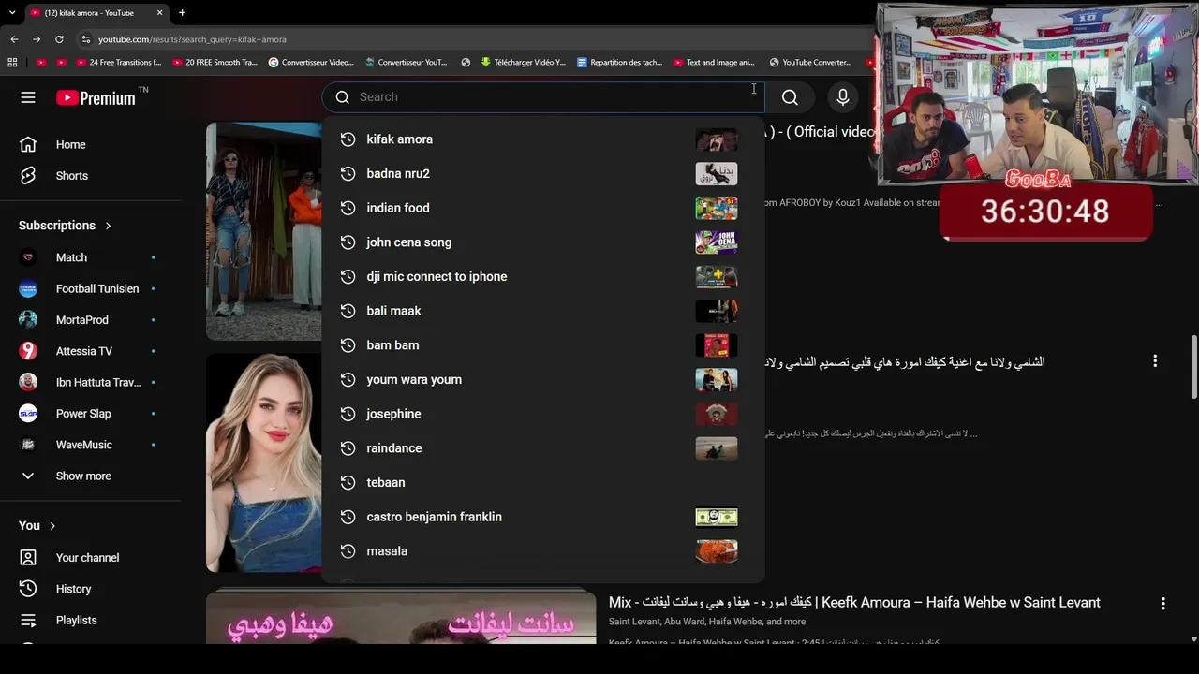Select the kifak amora suggestion

[543, 139]
